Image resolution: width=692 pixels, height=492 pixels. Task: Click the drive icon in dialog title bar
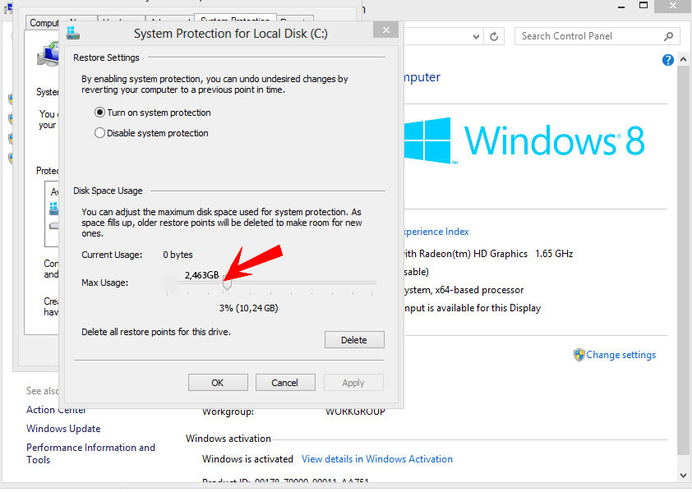(x=73, y=33)
